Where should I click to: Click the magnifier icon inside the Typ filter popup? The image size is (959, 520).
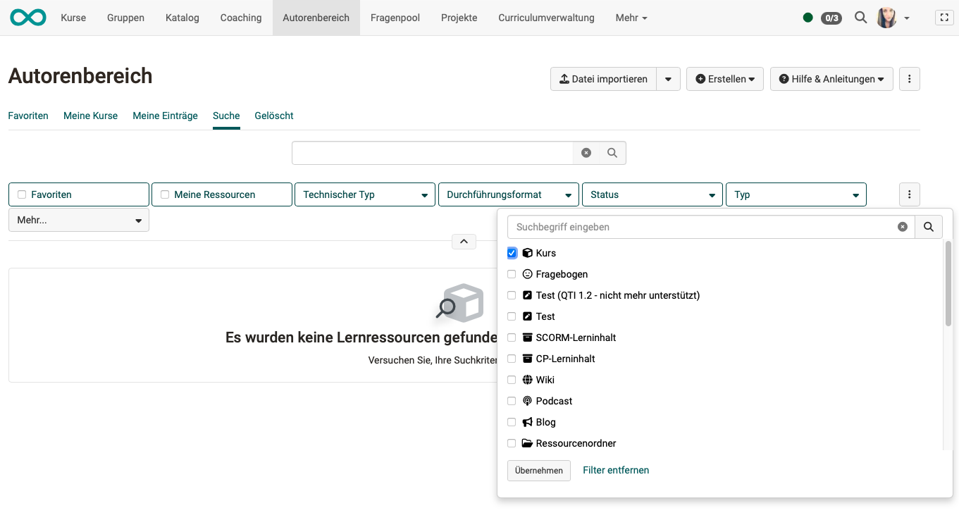click(929, 226)
